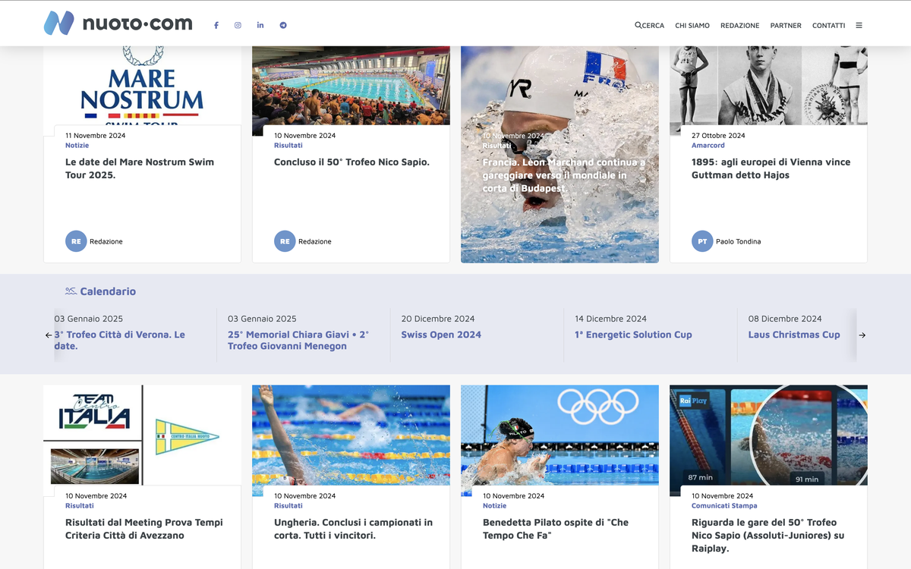Open article Concluso il 50° Trofeo Nico Sapio
The image size is (911, 569).
[x=351, y=162]
